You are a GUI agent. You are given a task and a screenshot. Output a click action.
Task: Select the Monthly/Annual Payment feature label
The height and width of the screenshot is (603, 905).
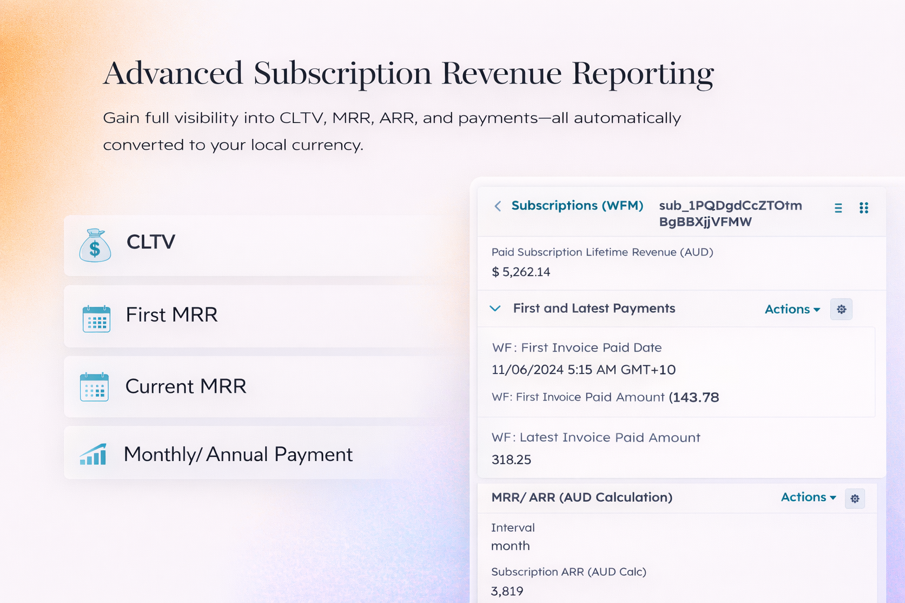click(x=238, y=455)
